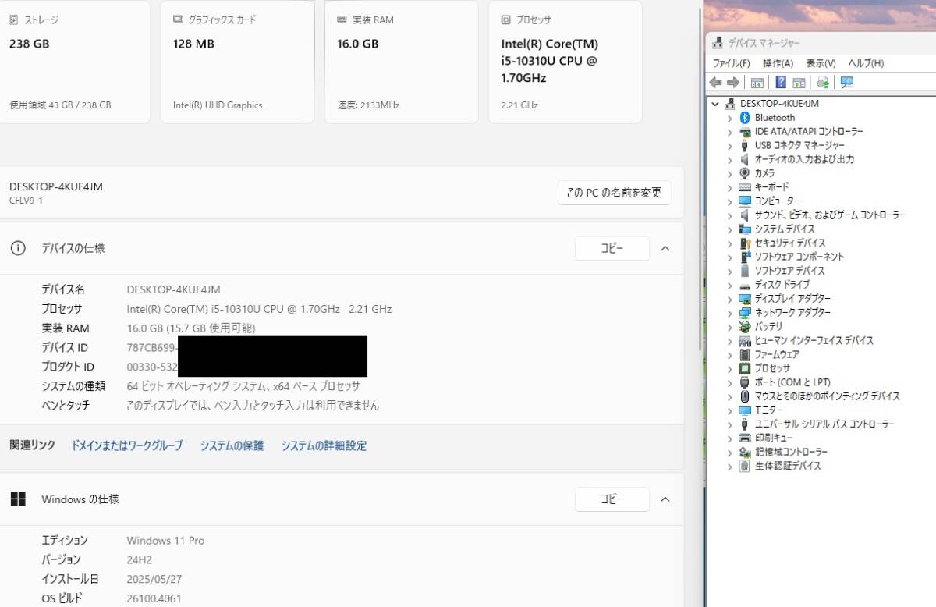
Task: Select コンピューター tree item
Action: (x=777, y=201)
